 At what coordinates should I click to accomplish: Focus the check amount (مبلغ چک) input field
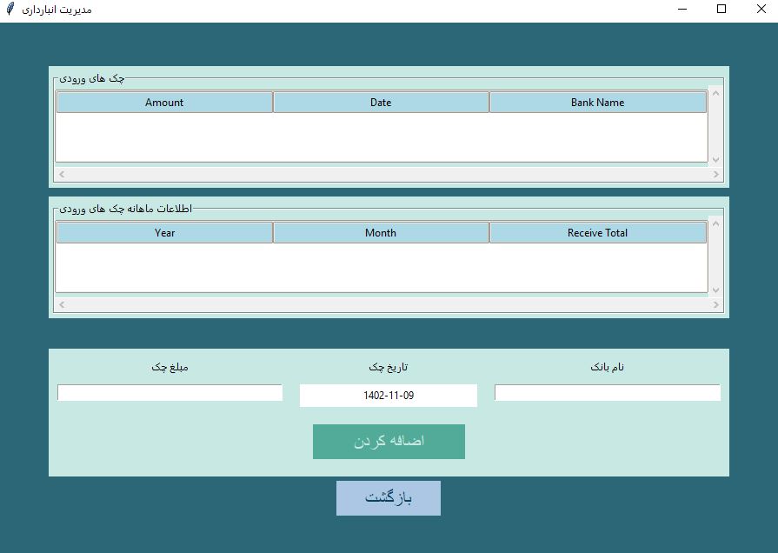(x=170, y=393)
